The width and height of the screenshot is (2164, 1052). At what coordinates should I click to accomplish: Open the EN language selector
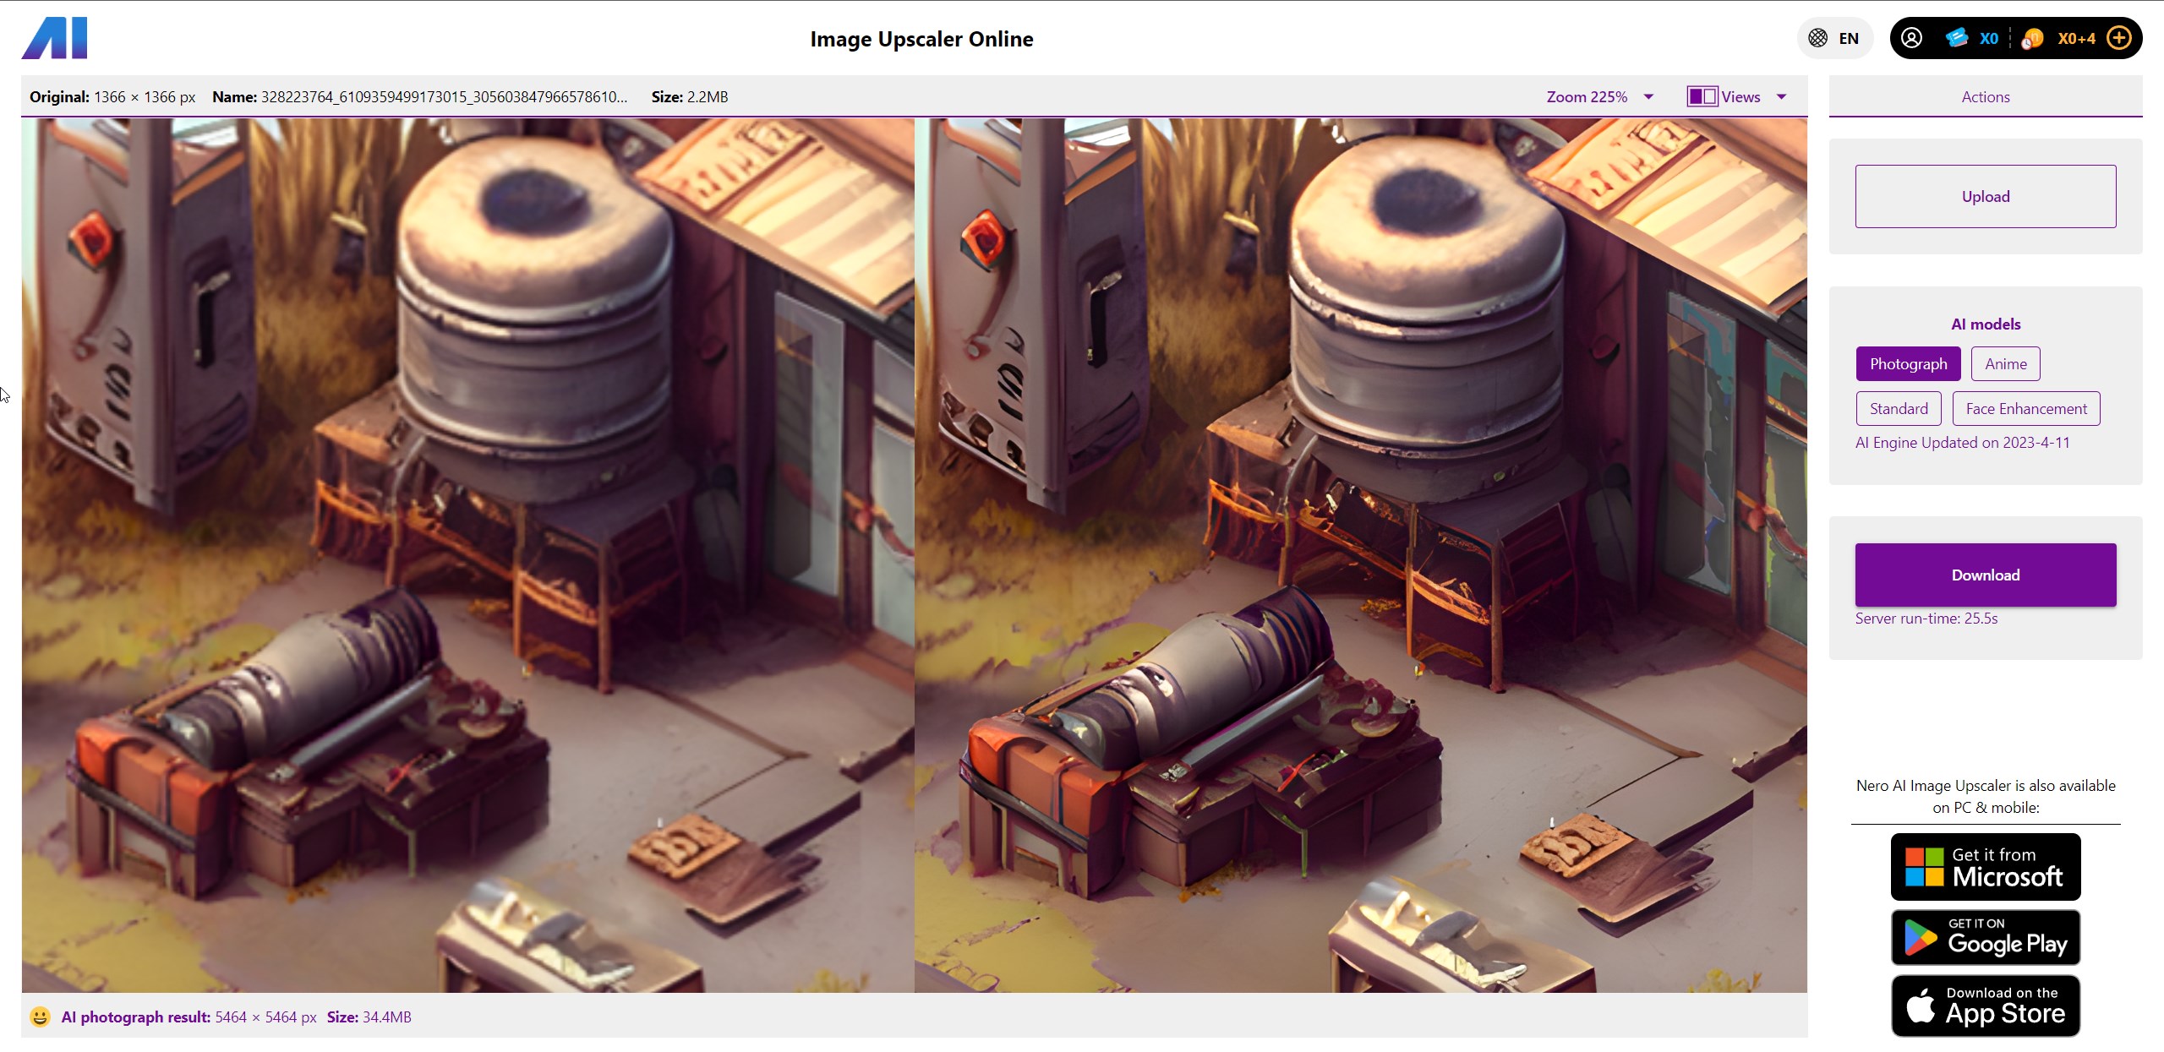click(x=1848, y=39)
